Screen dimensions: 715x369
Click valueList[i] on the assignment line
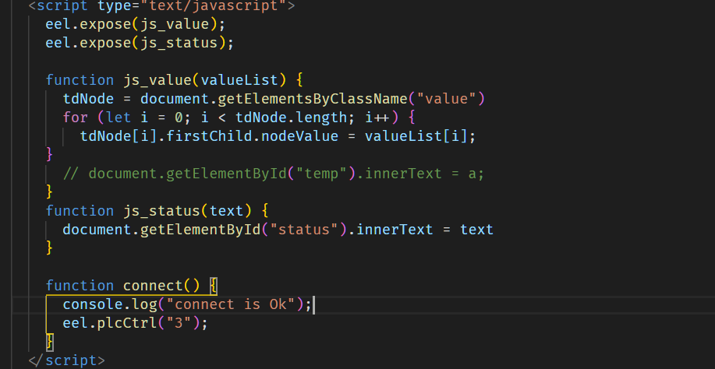pos(416,136)
